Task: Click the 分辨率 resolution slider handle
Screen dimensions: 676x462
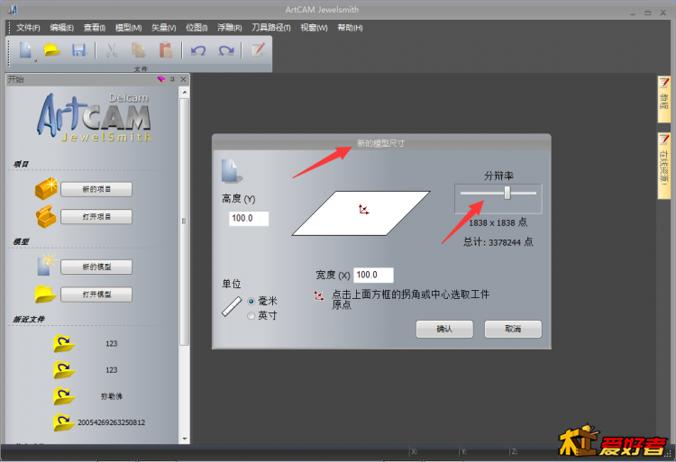Action: [x=507, y=193]
